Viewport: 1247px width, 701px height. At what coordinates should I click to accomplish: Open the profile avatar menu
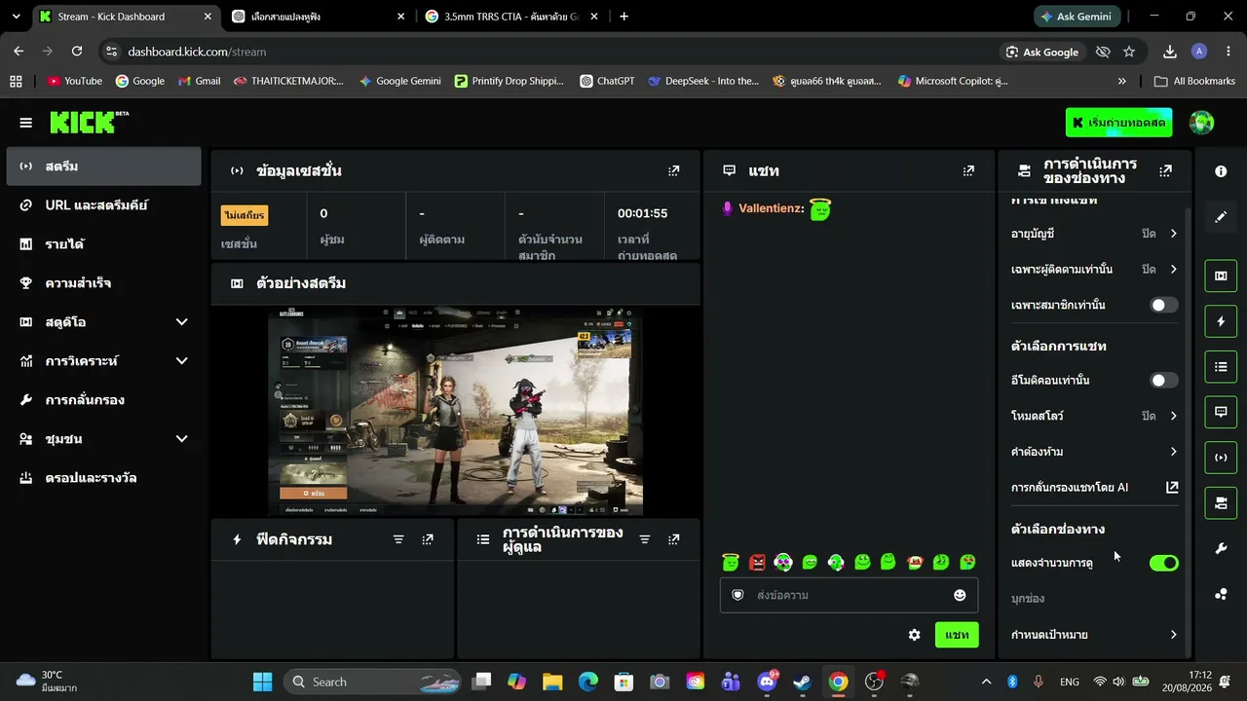tap(1201, 123)
